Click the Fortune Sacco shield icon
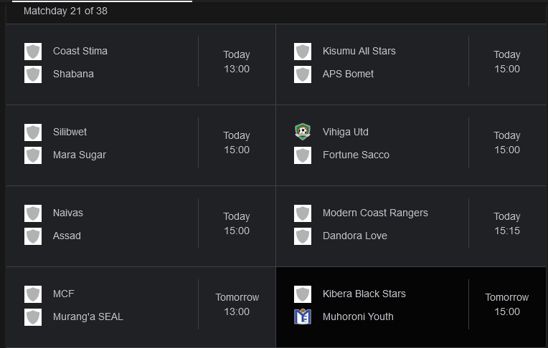 click(x=303, y=155)
